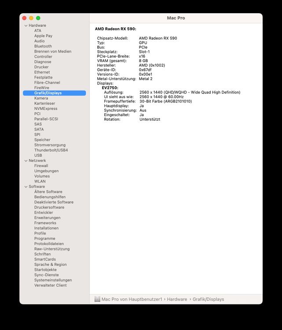The height and width of the screenshot is (330, 282).
Task: Open the Festplatte entry
Action: (44, 77)
